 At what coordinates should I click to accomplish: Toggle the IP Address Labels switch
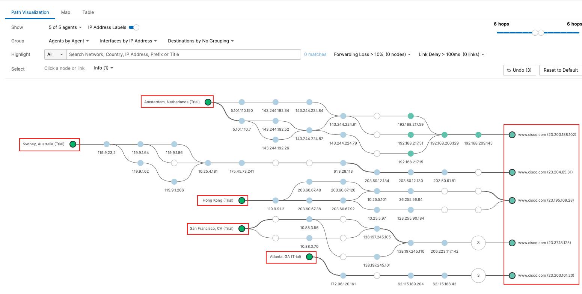[x=134, y=27]
